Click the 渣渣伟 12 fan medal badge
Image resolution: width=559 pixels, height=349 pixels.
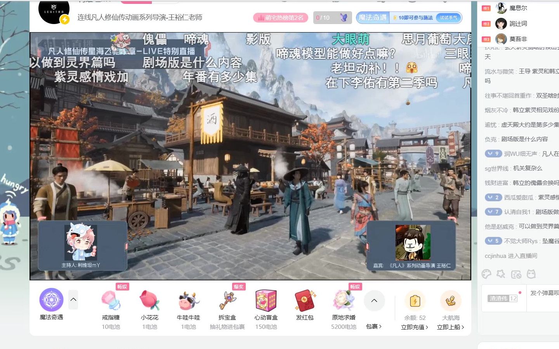[503, 298]
